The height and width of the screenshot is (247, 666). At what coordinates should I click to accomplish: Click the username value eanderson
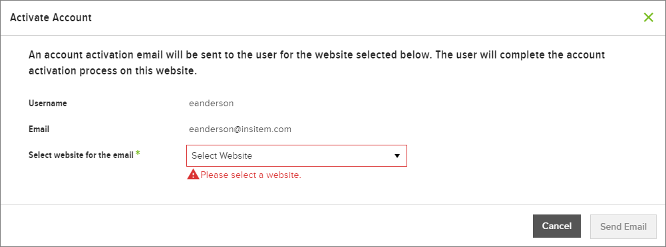click(x=211, y=104)
